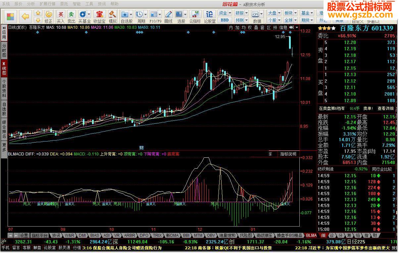
Task: Switch to the OBV indicator tab
Action: coord(211,235)
